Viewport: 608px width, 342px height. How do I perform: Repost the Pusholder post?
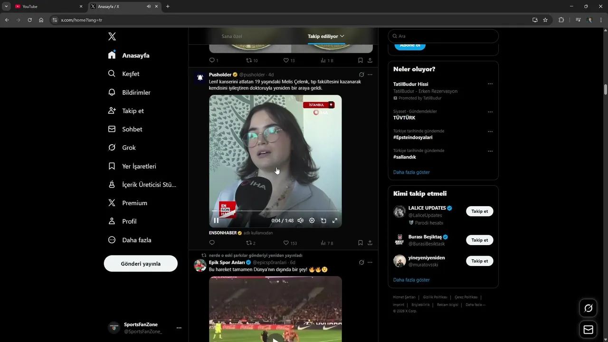click(251, 243)
